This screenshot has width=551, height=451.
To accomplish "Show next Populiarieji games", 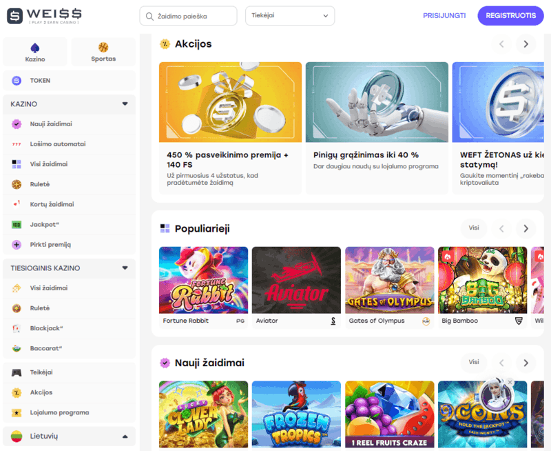I will coord(526,228).
